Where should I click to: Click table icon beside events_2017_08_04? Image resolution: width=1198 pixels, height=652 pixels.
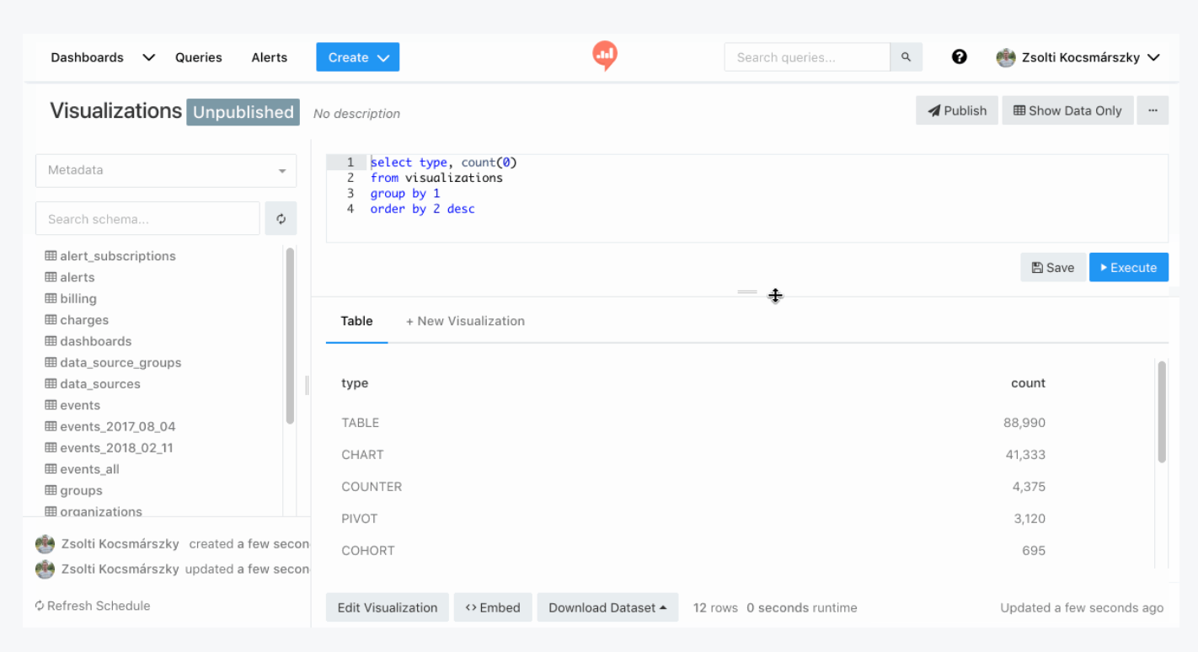tap(51, 426)
